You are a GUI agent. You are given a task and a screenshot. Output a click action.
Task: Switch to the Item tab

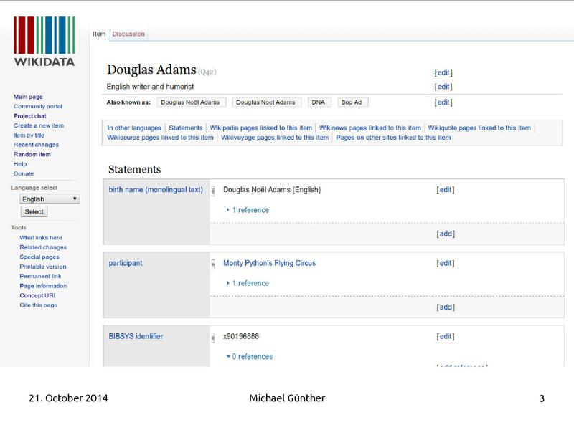coord(99,34)
